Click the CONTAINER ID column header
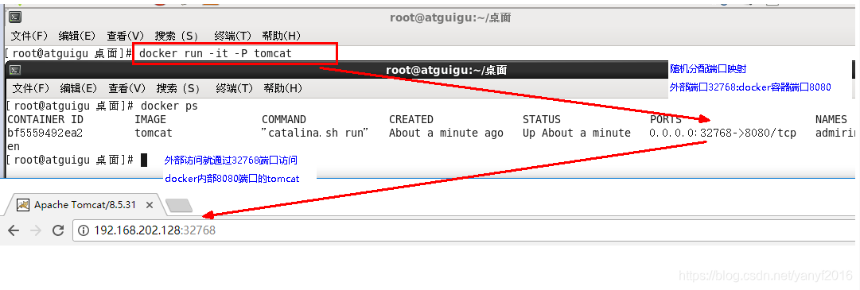The height and width of the screenshot is (290, 860). click(45, 119)
